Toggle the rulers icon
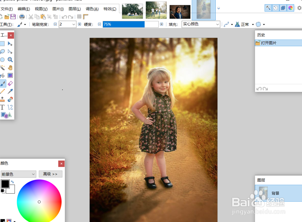Viewport: 302px width, 222px height. (85, 17)
